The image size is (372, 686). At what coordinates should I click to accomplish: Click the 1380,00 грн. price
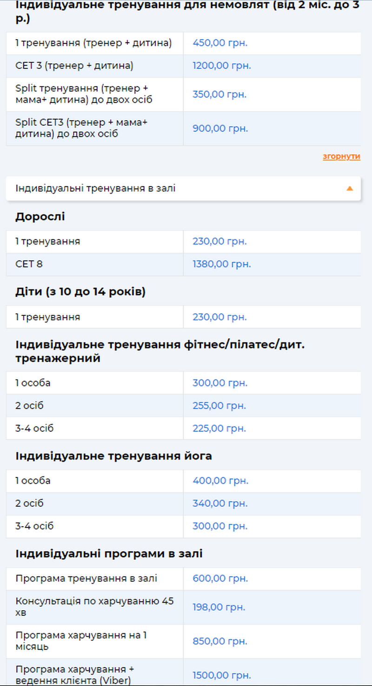(x=222, y=264)
